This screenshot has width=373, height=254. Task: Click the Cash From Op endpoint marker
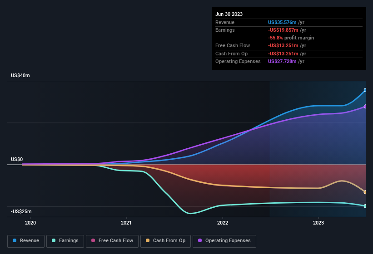(365, 192)
